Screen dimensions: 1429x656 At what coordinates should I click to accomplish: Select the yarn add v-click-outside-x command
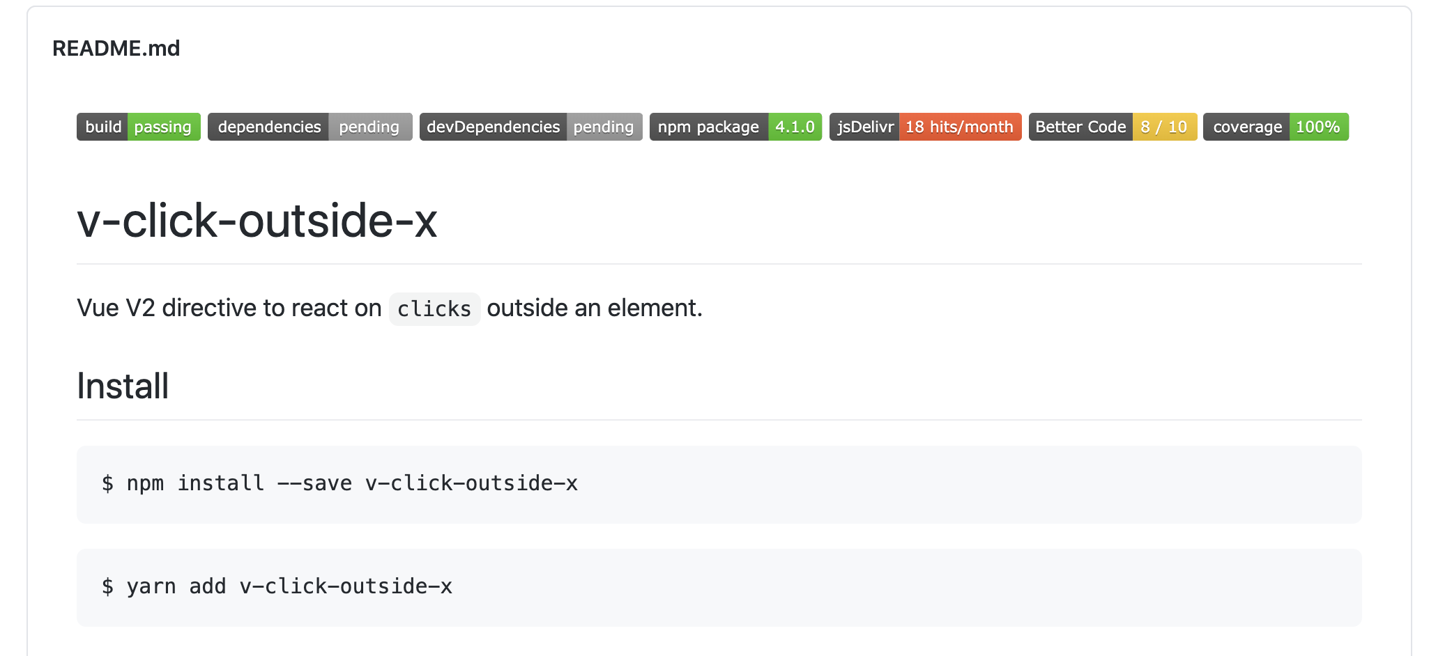coord(277,586)
